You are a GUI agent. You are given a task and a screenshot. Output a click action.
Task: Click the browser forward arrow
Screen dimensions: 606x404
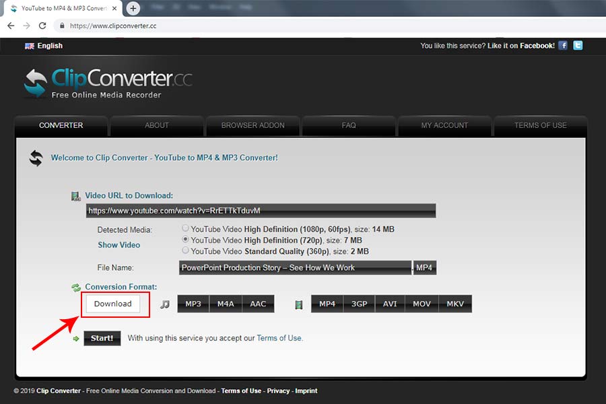[26, 26]
